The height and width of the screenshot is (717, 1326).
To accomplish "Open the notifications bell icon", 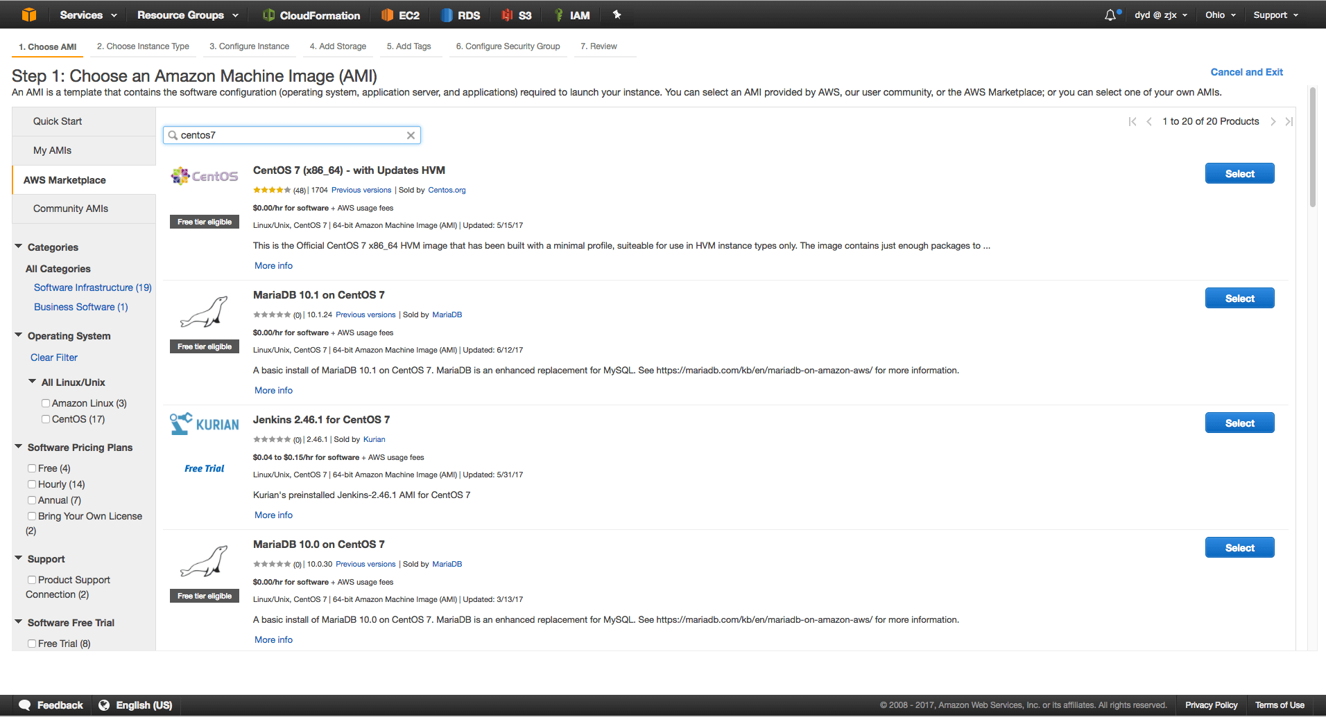I will coord(1110,15).
